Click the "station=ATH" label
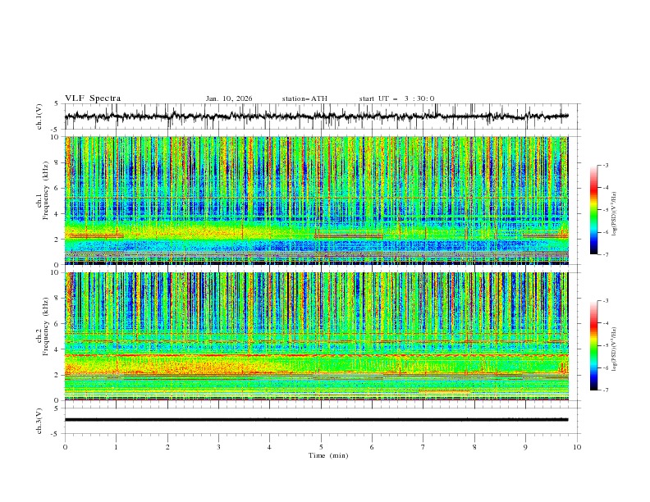This screenshot has width=650, height=502. tap(304, 98)
